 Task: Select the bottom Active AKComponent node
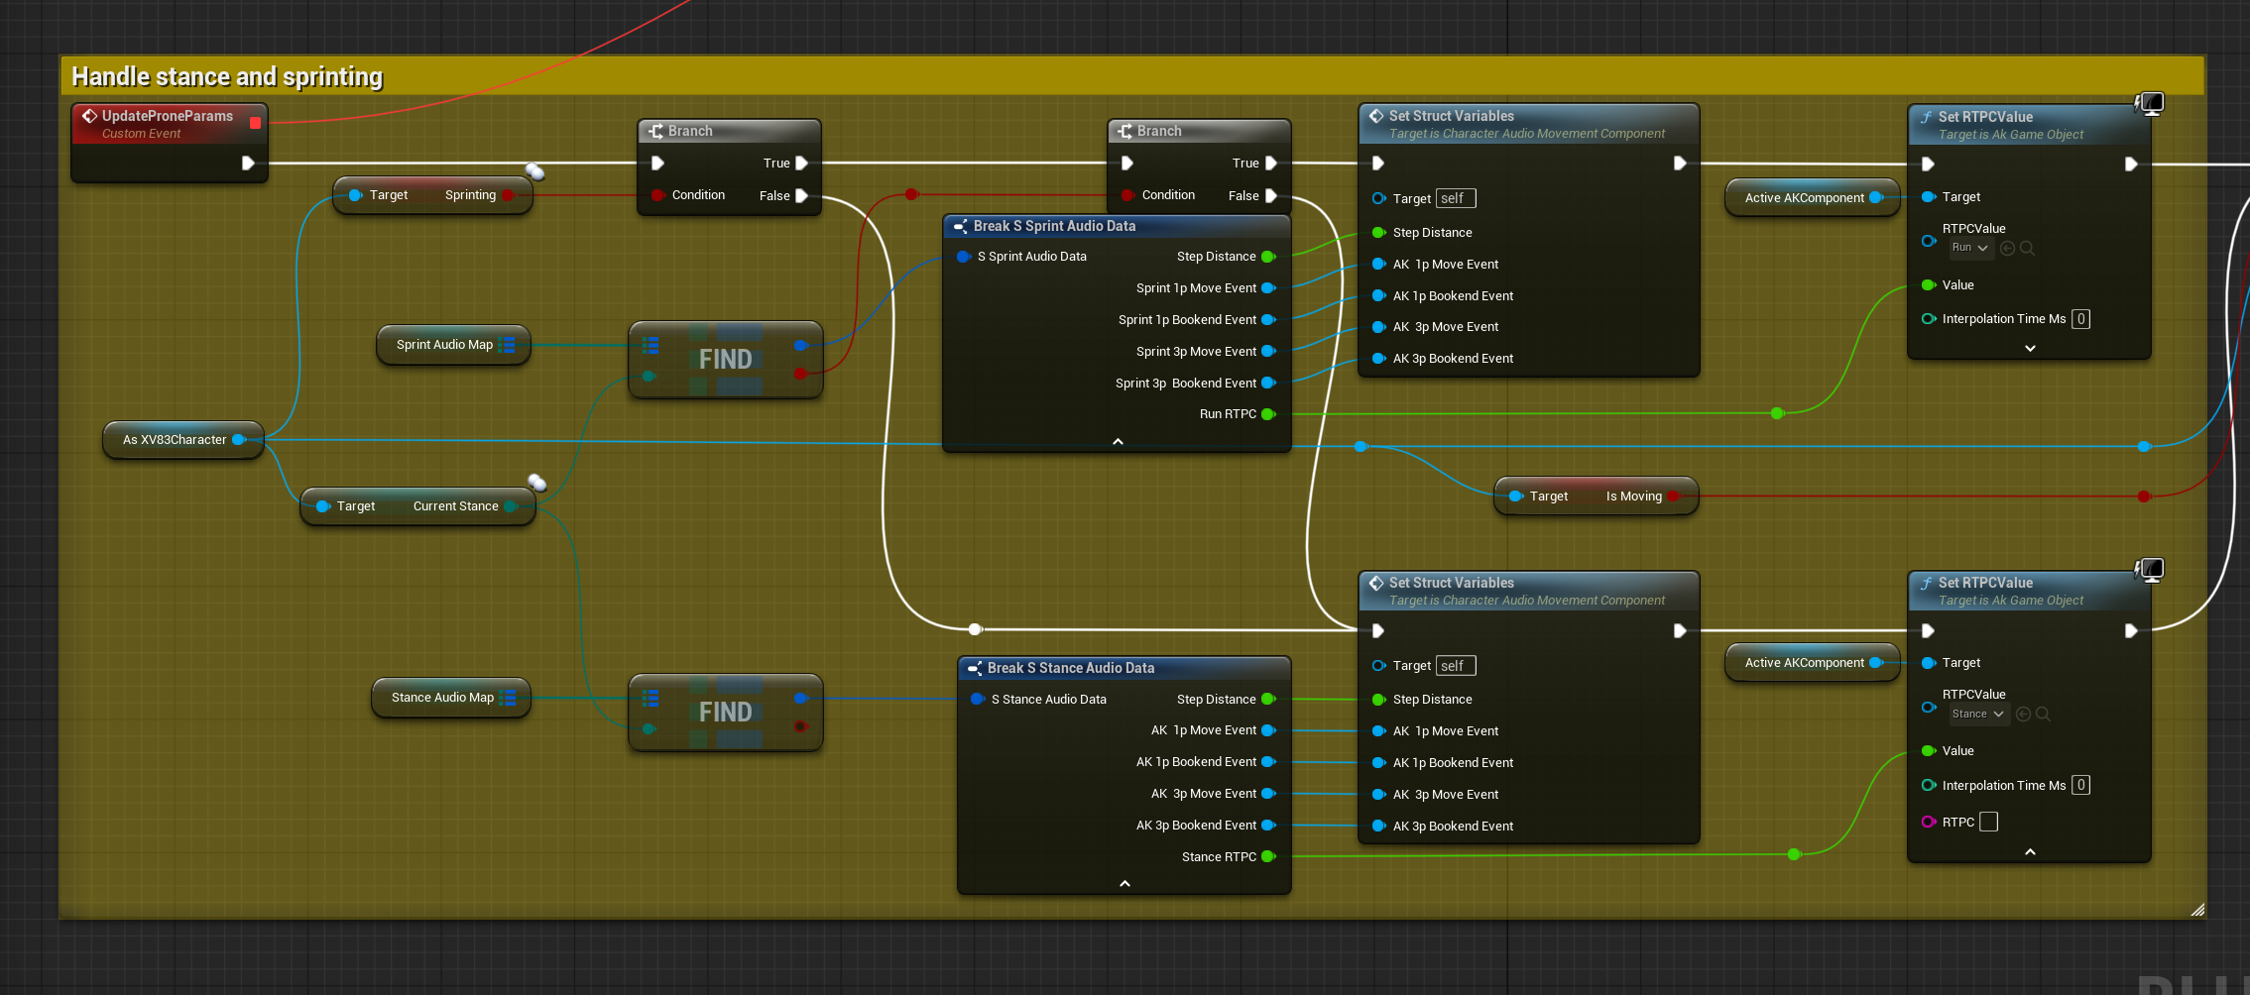click(1812, 663)
